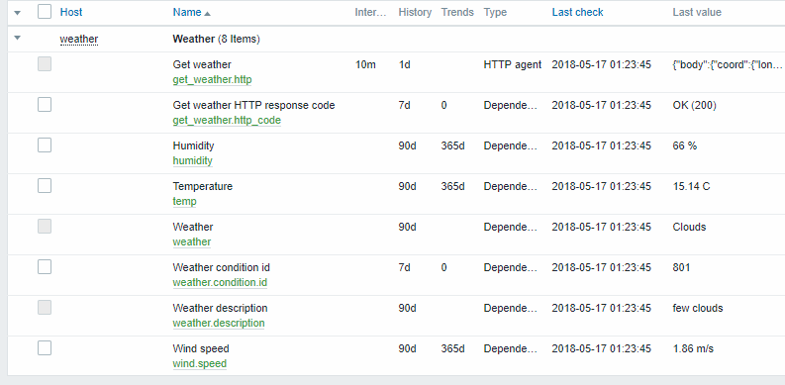Open weather.condition.id key link

pyautogui.click(x=220, y=282)
